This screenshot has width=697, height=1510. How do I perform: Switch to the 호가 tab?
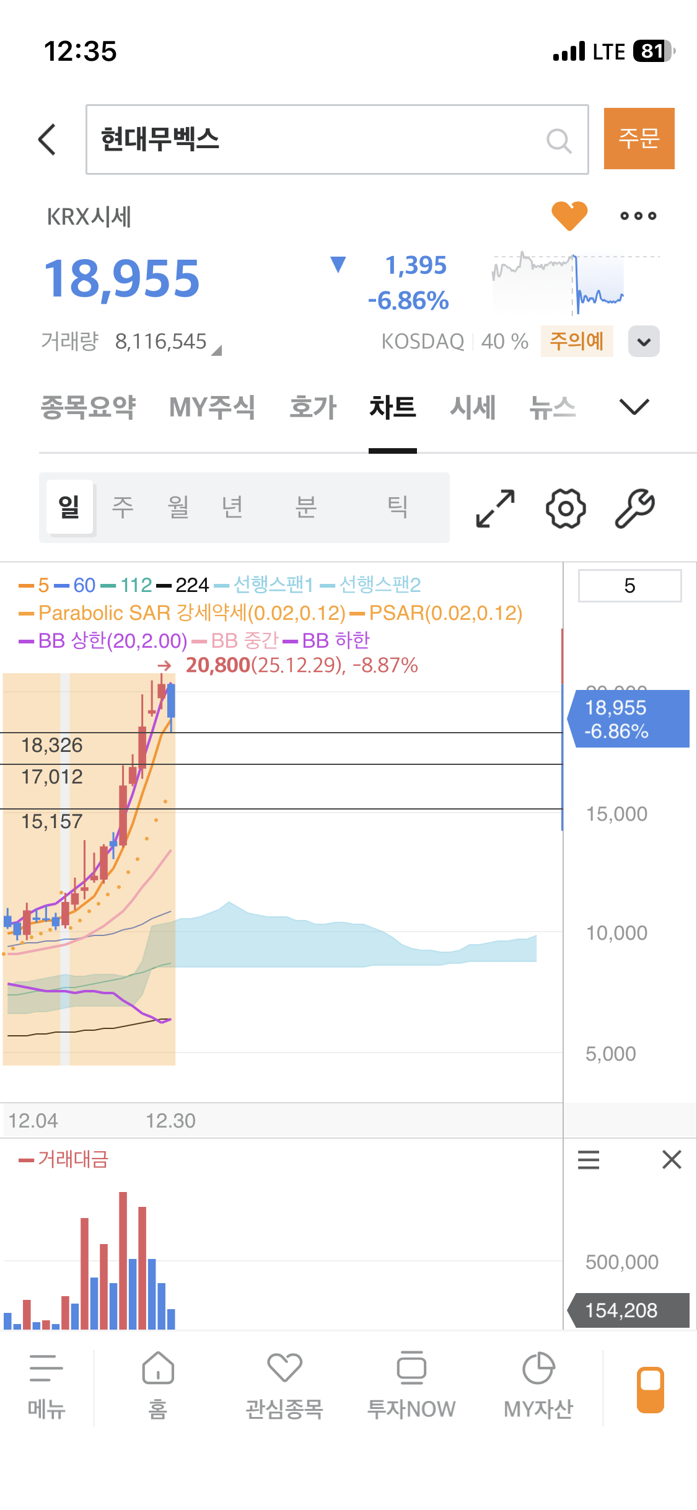[313, 407]
